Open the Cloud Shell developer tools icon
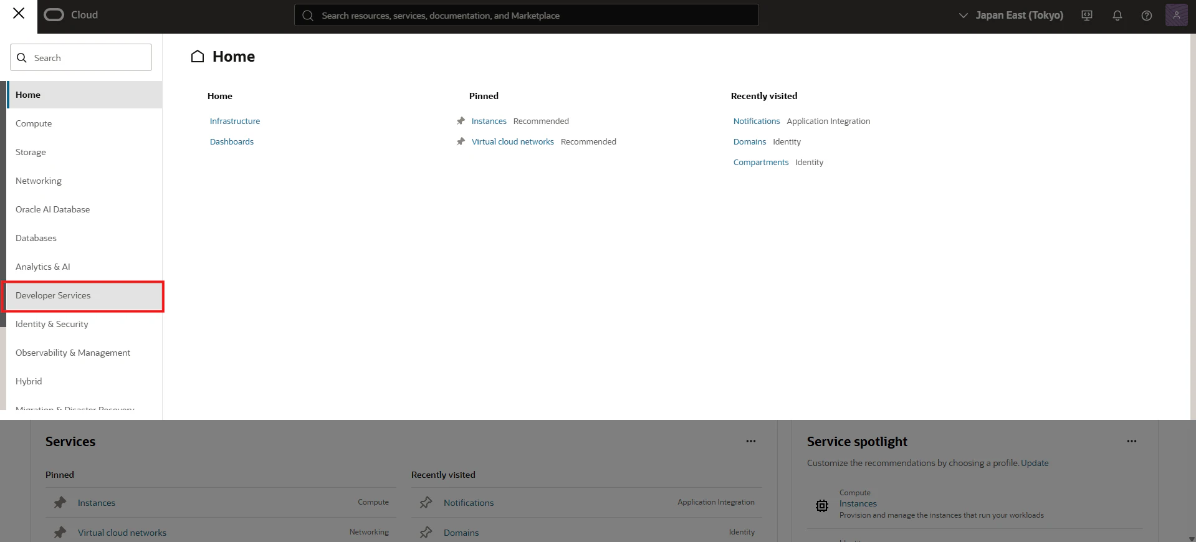This screenshot has height=542, width=1196. 1087,16
